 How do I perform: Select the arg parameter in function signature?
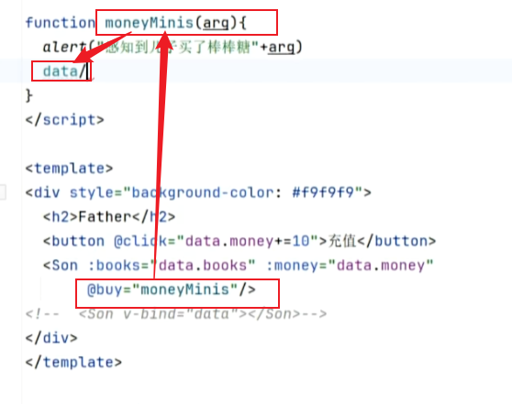pyautogui.click(x=216, y=24)
